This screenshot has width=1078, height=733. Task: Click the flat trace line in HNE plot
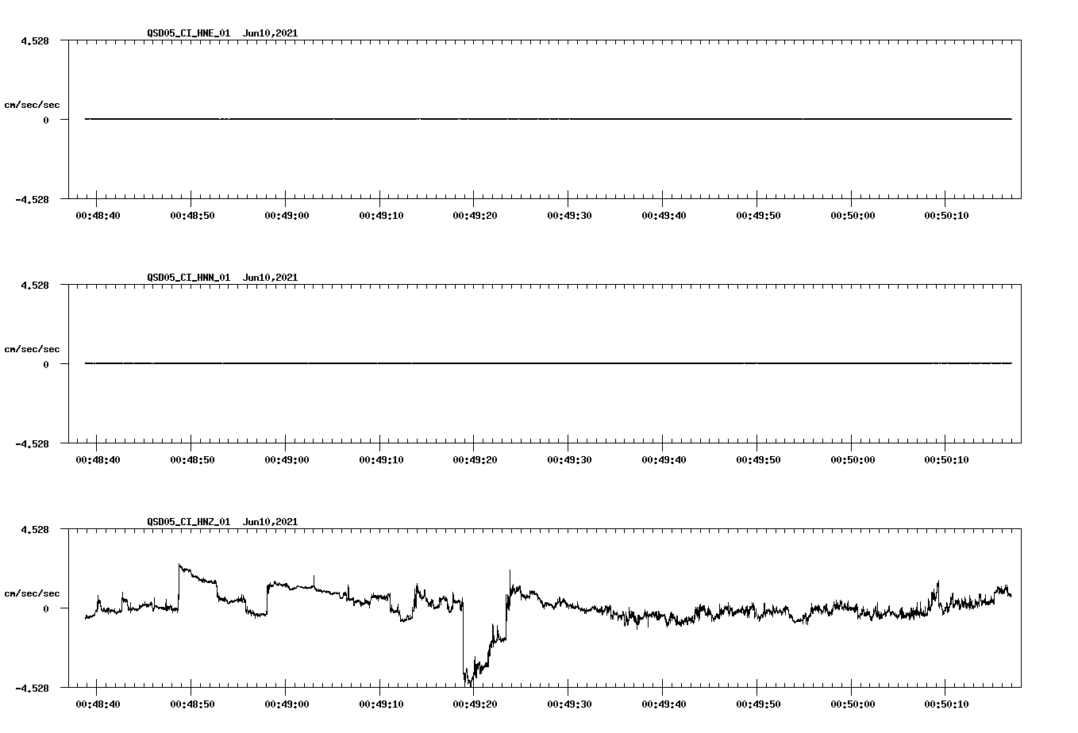(549, 119)
